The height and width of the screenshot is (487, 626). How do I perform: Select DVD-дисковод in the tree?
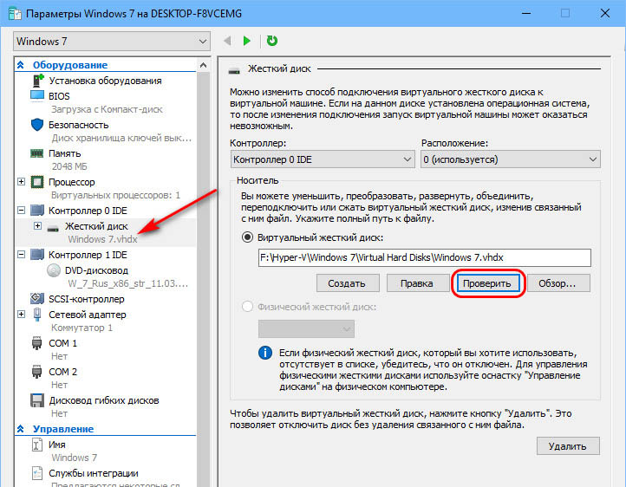[x=96, y=270]
